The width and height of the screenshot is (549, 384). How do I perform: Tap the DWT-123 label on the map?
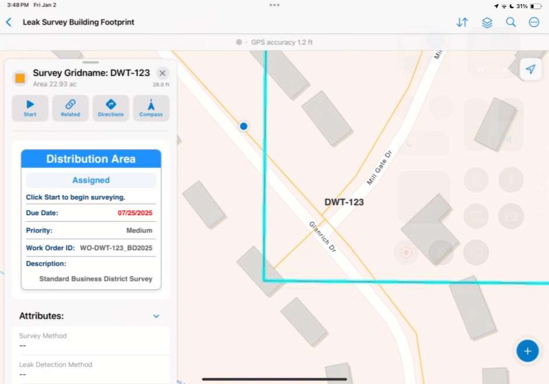[x=344, y=202]
